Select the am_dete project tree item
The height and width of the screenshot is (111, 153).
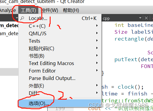[x=9, y=34]
